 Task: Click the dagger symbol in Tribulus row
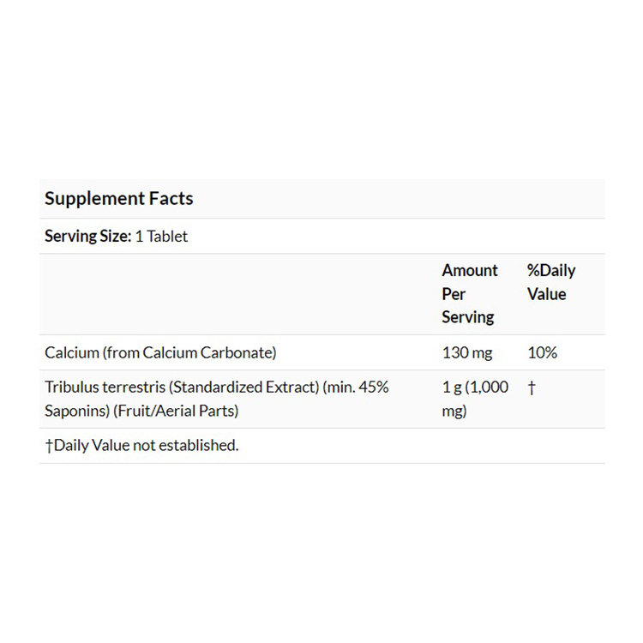tap(532, 388)
